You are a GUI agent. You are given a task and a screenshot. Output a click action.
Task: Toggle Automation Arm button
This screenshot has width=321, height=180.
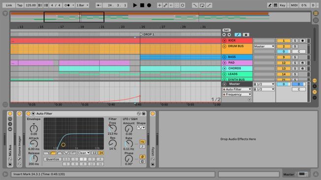click(x=165, y=5)
